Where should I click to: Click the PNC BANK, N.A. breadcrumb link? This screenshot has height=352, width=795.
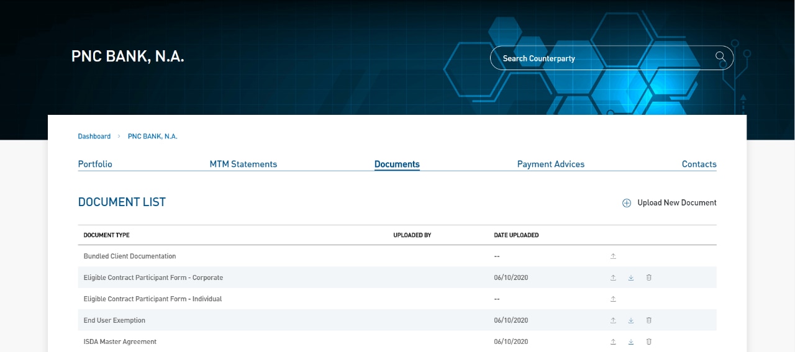pyautogui.click(x=153, y=137)
